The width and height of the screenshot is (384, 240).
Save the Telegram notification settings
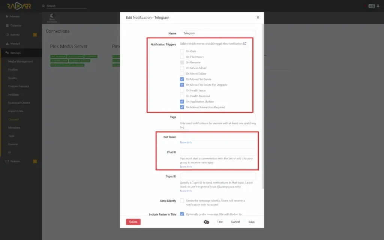tap(251, 222)
